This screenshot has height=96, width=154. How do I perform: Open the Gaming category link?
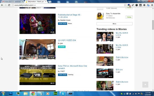point(71,75)
